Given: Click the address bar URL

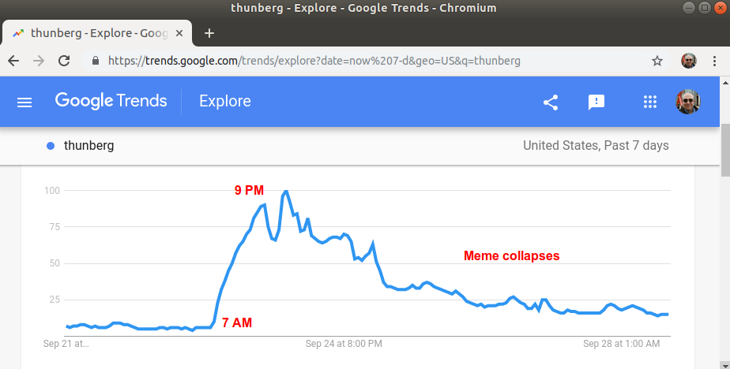Looking at the screenshot, I should [x=314, y=61].
